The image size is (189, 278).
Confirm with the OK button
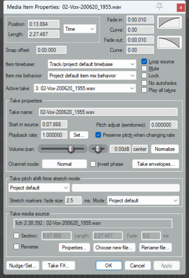[109, 266]
